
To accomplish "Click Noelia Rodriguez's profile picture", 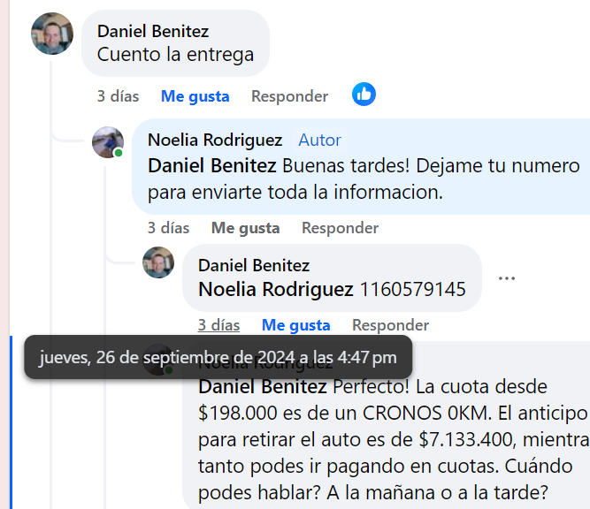I will (108, 142).
